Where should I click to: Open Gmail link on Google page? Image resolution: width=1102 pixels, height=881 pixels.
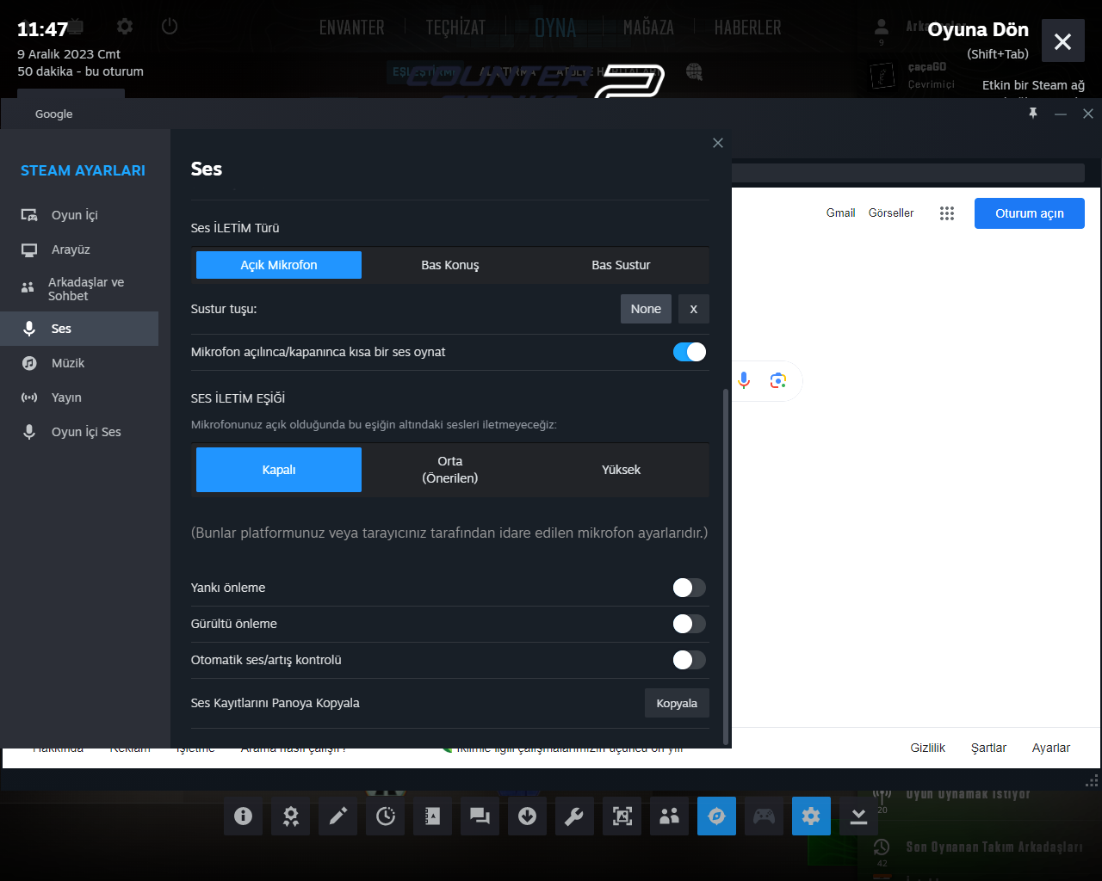click(x=841, y=213)
